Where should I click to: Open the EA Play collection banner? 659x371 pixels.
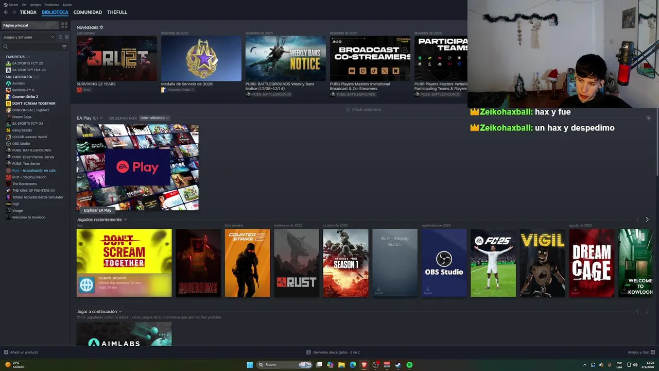coord(137,167)
